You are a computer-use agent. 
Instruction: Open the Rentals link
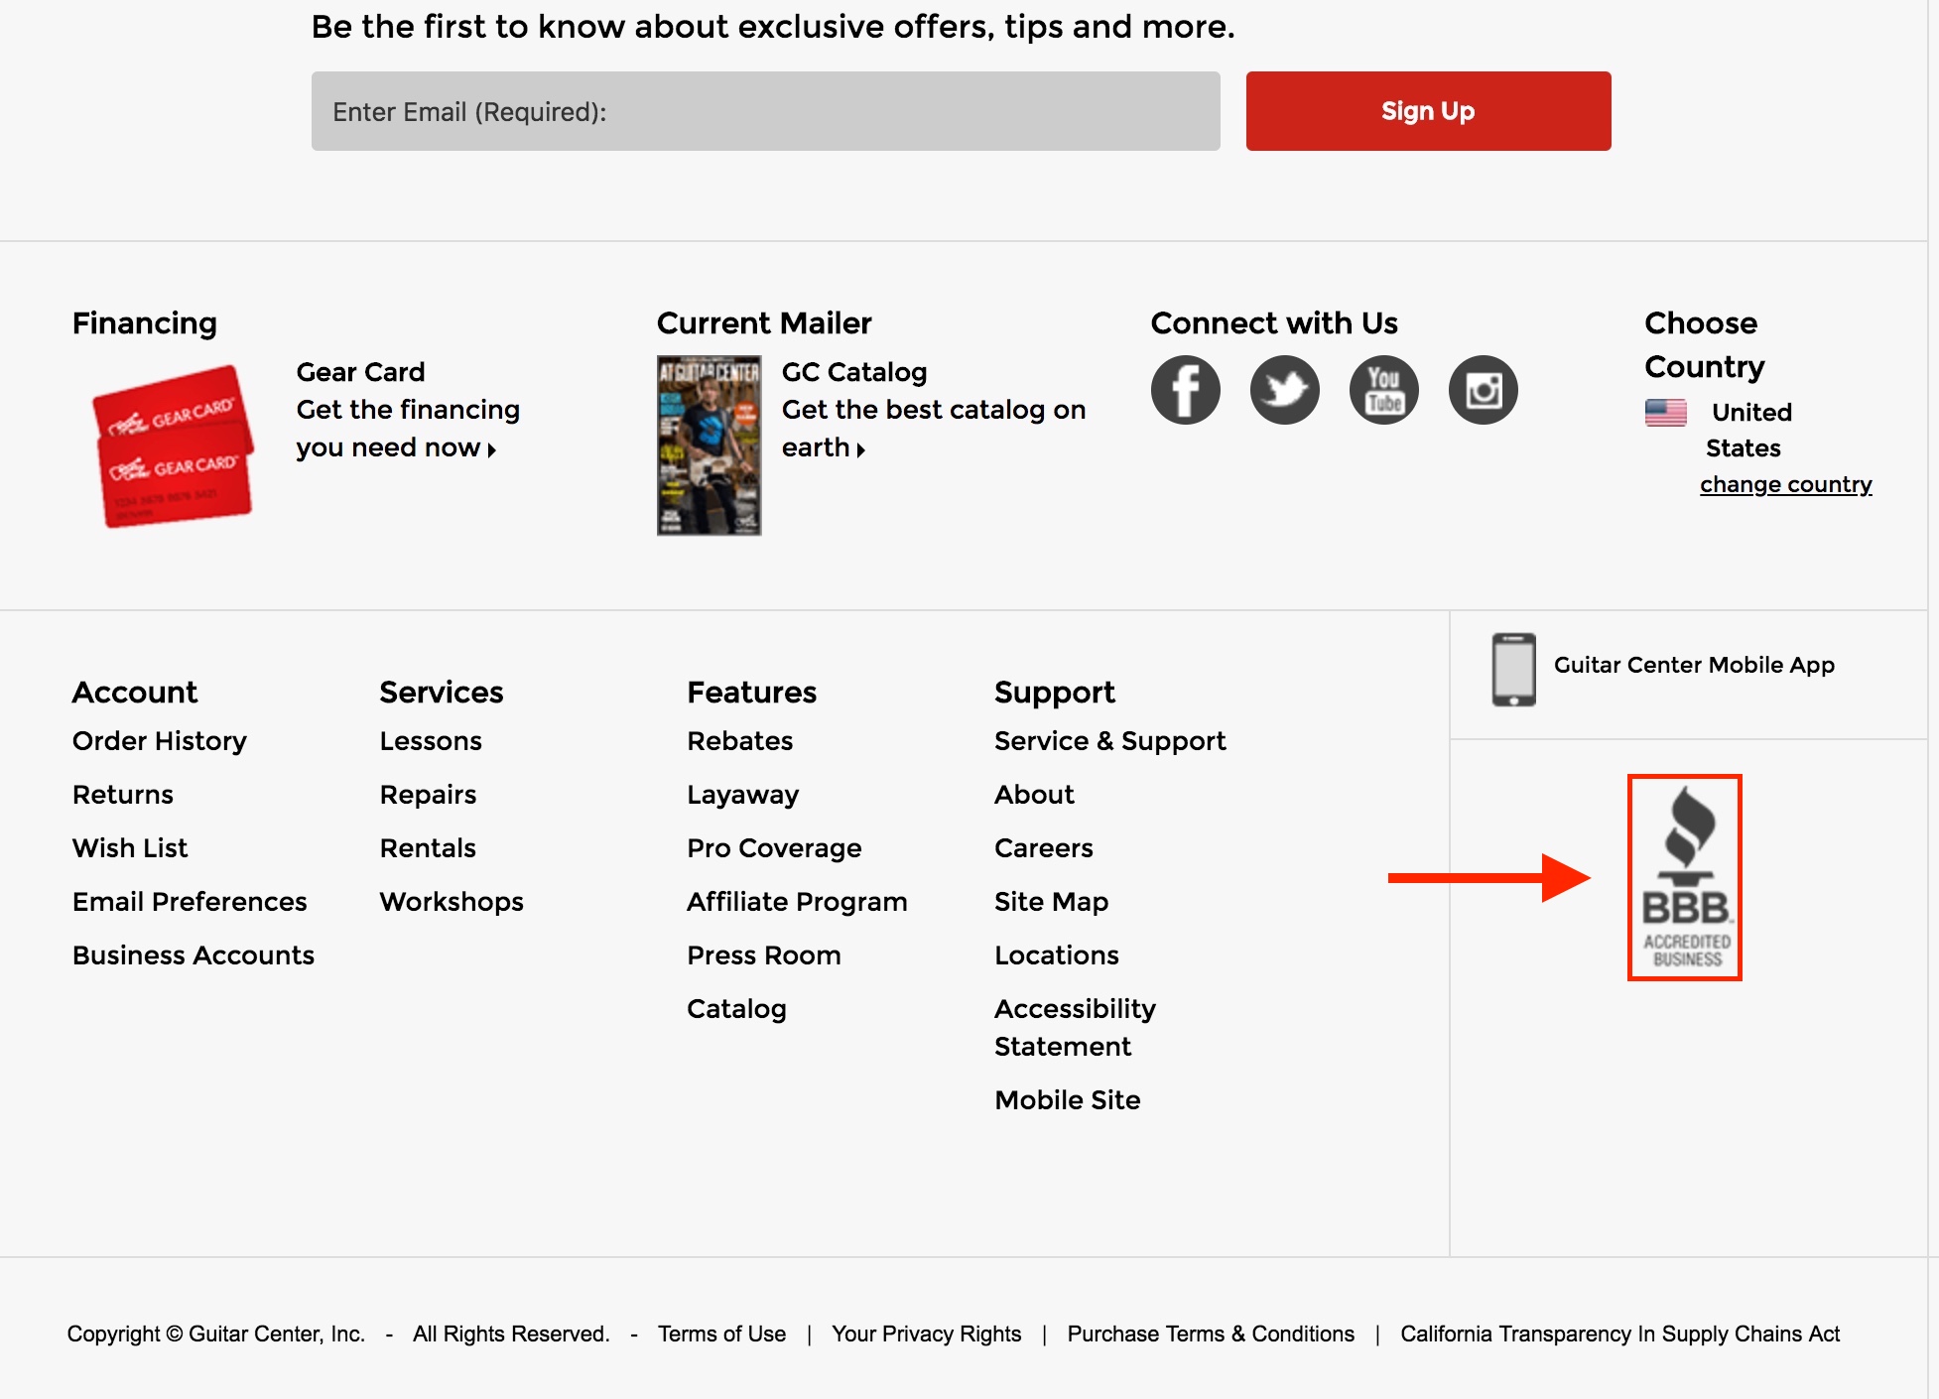[428, 848]
